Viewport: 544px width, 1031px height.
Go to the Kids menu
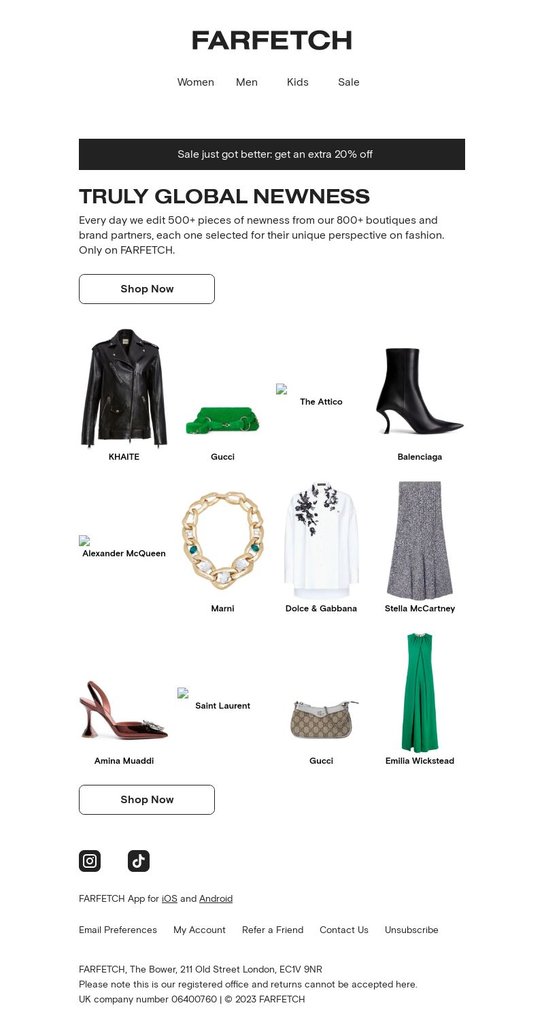pos(298,82)
